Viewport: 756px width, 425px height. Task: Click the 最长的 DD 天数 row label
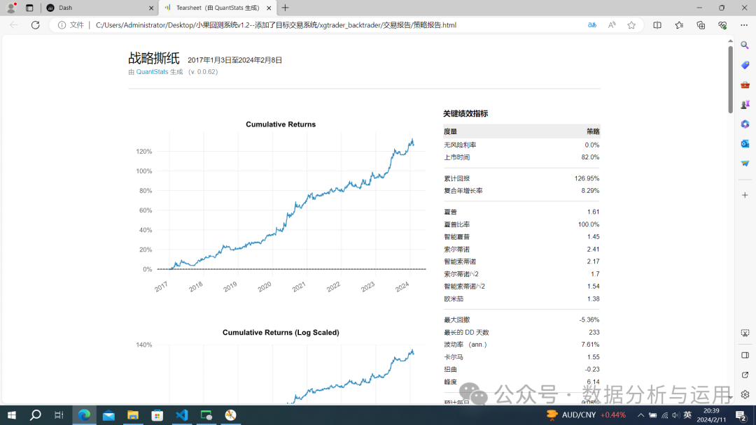466,333
